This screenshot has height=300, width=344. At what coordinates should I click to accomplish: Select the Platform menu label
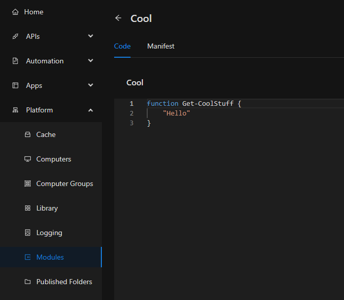click(x=39, y=110)
